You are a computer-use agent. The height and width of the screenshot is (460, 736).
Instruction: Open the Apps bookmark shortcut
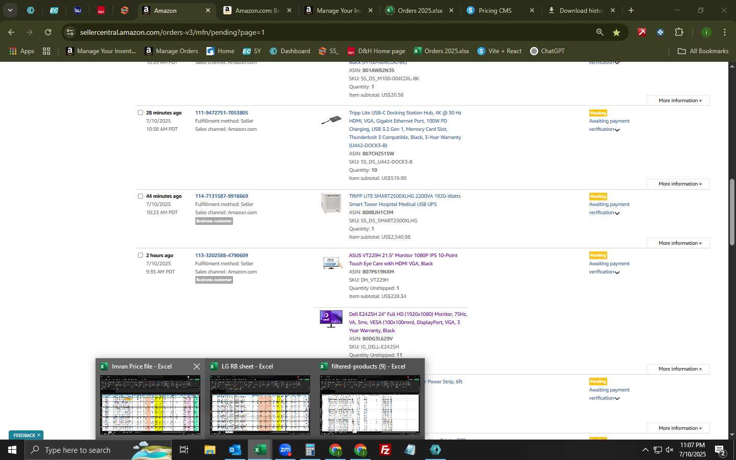(x=22, y=51)
